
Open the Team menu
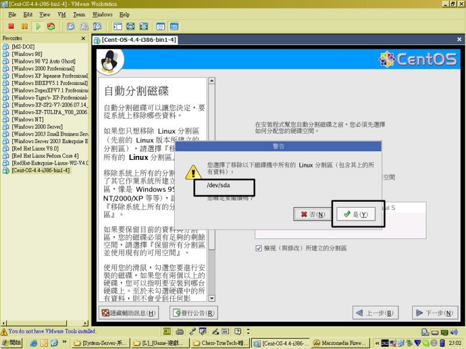point(79,15)
